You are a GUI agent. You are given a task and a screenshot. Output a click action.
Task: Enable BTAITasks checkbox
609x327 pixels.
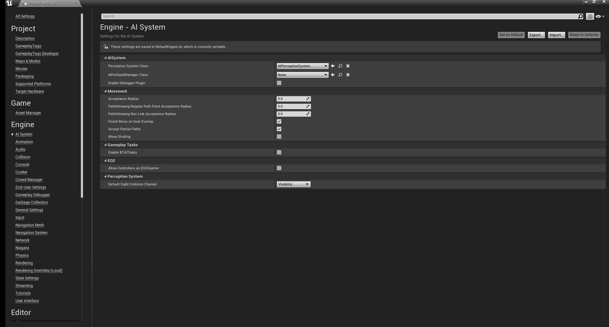(279, 152)
